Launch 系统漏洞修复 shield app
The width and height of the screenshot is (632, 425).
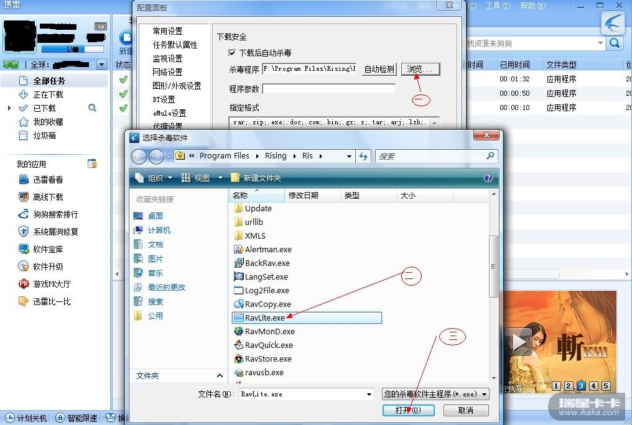48,231
